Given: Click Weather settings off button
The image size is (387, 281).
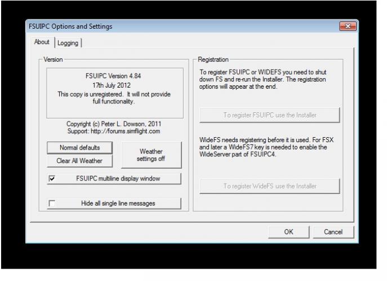Looking at the screenshot, I should coord(151,155).
